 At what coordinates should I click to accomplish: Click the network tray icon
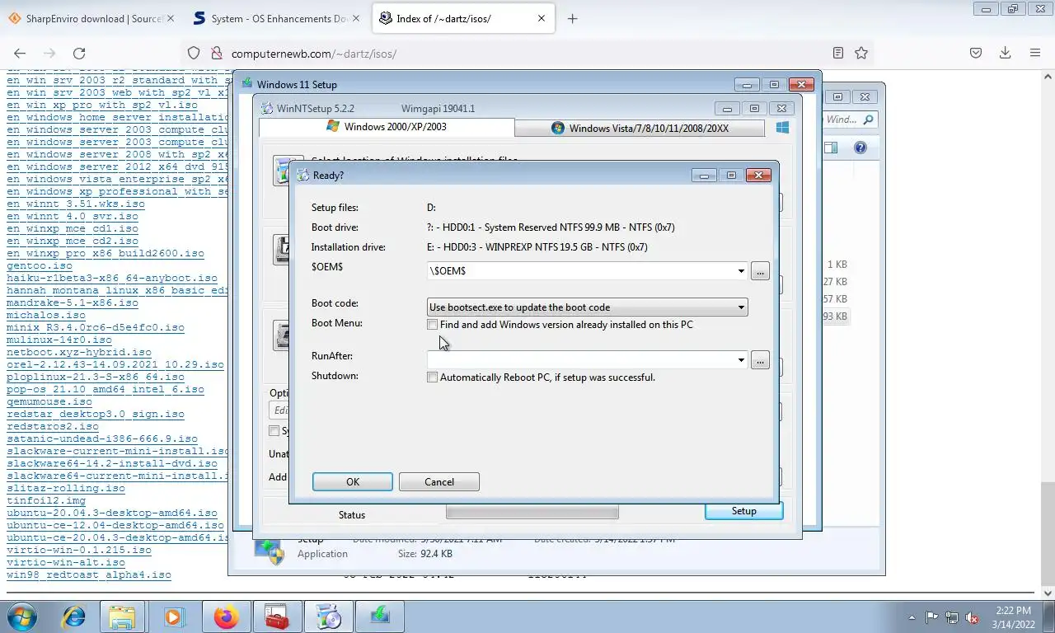pos(952,617)
